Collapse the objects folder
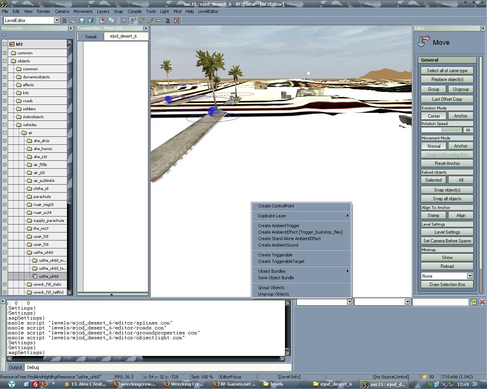487x389 pixels. (x=5, y=61)
